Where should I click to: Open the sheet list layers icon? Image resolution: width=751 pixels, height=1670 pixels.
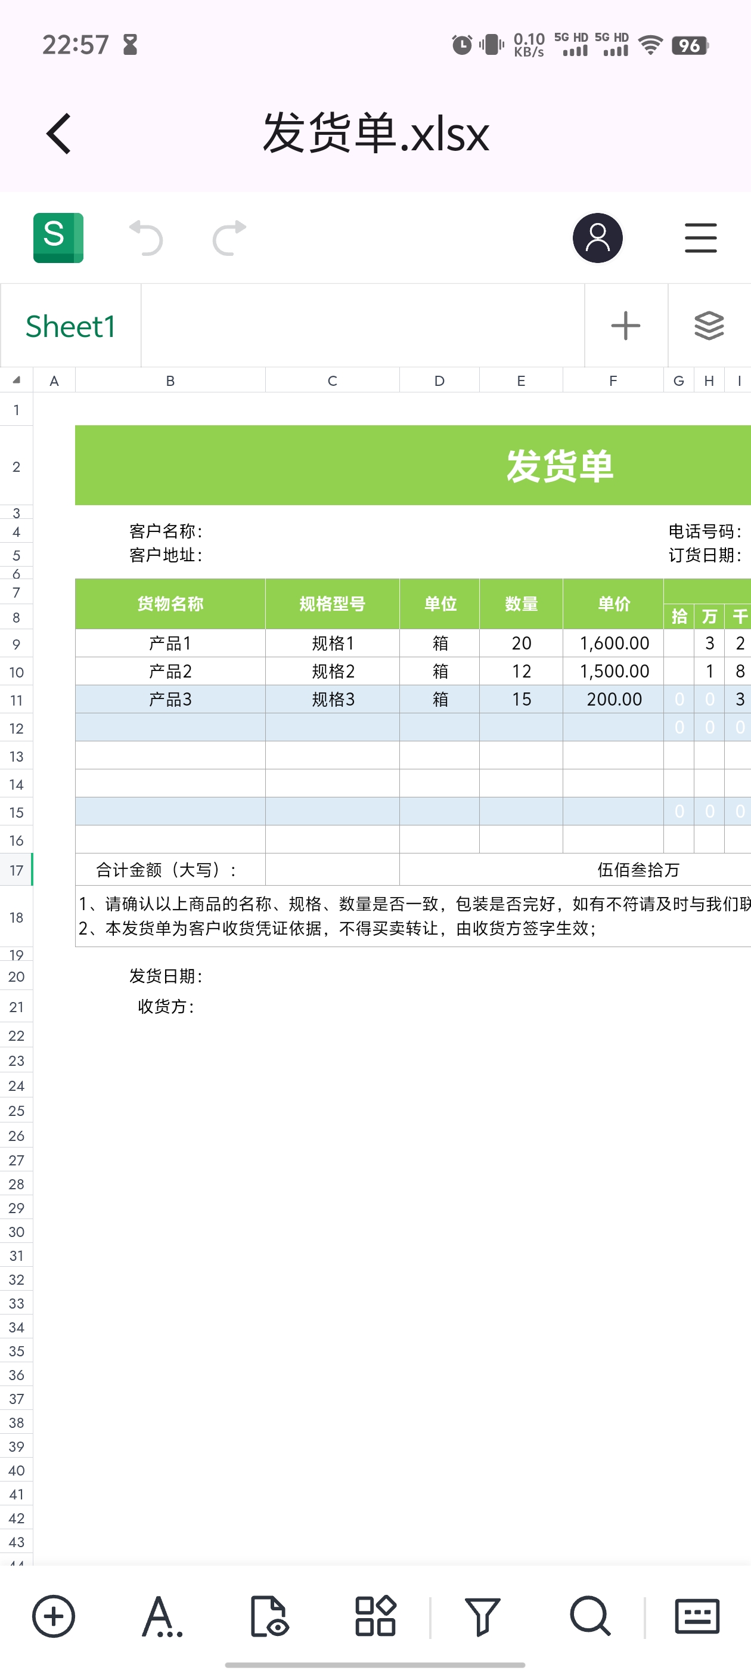(x=709, y=326)
